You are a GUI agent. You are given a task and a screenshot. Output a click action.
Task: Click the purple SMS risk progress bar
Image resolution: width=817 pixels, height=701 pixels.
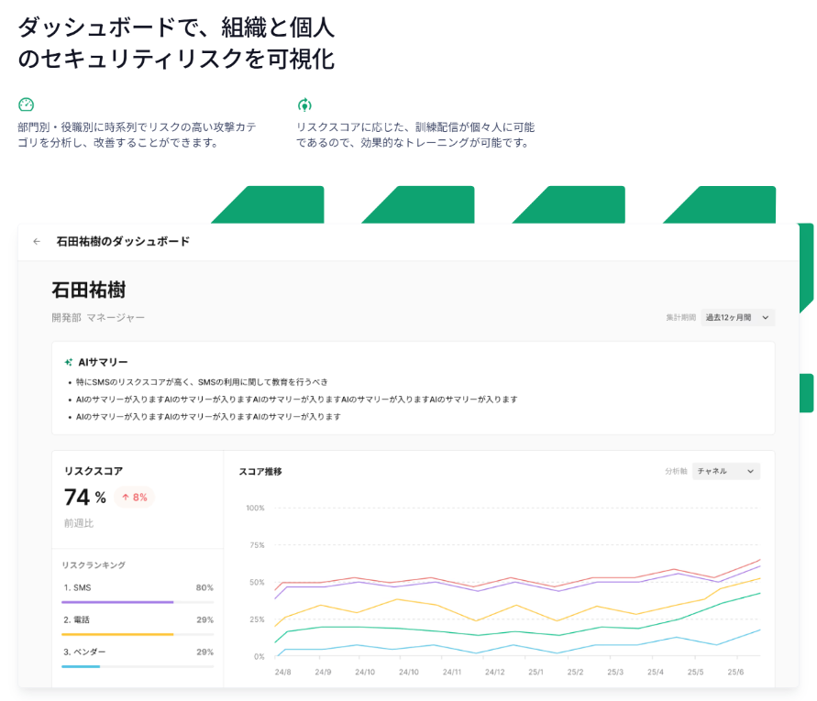tap(116, 601)
